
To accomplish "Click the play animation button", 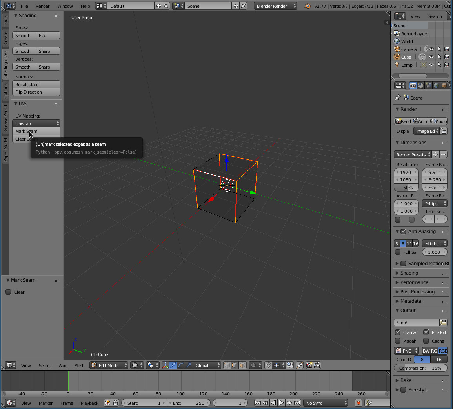I will (x=281, y=403).
